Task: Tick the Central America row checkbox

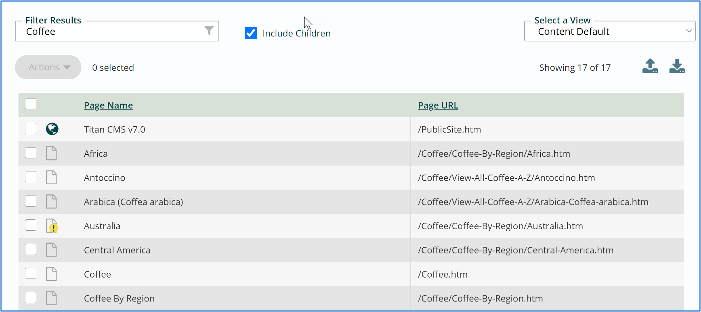Action: pos(31,249)
